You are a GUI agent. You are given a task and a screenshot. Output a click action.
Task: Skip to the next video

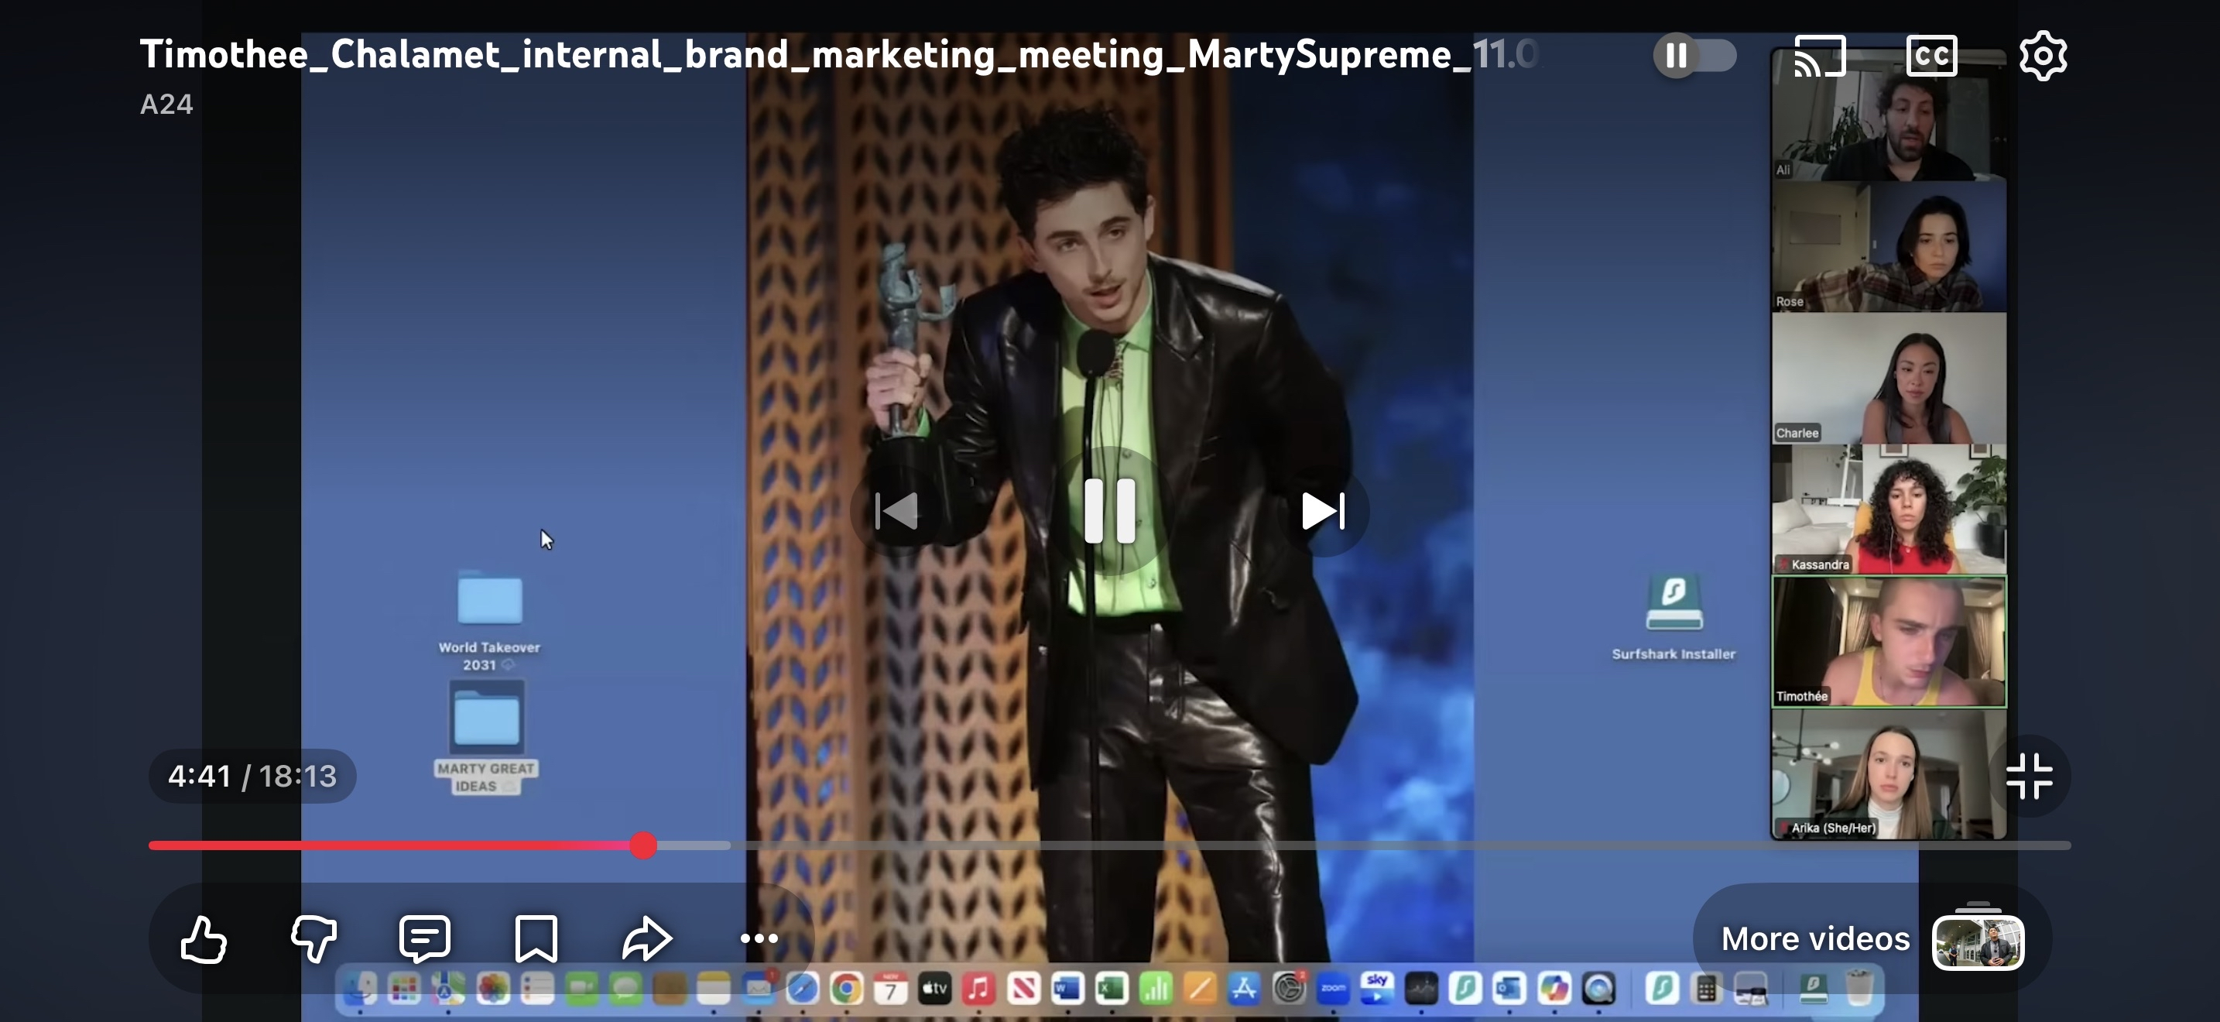(x=1323, y=511)
